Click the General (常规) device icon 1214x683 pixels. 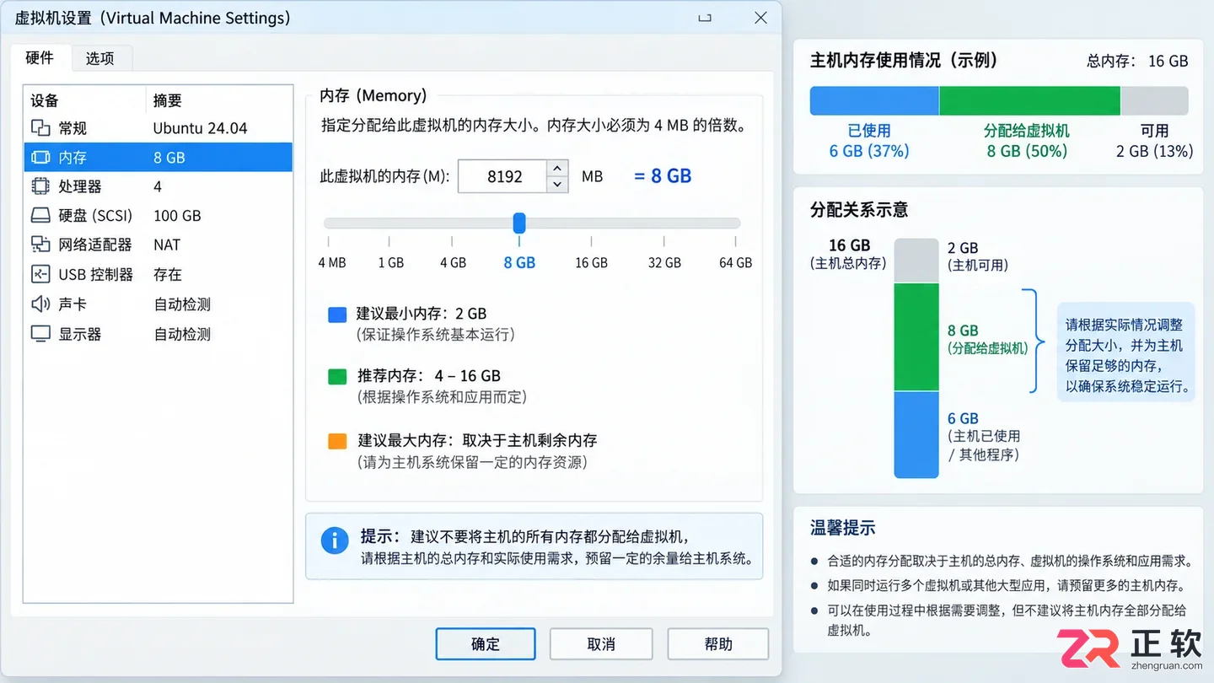[40, 128]
